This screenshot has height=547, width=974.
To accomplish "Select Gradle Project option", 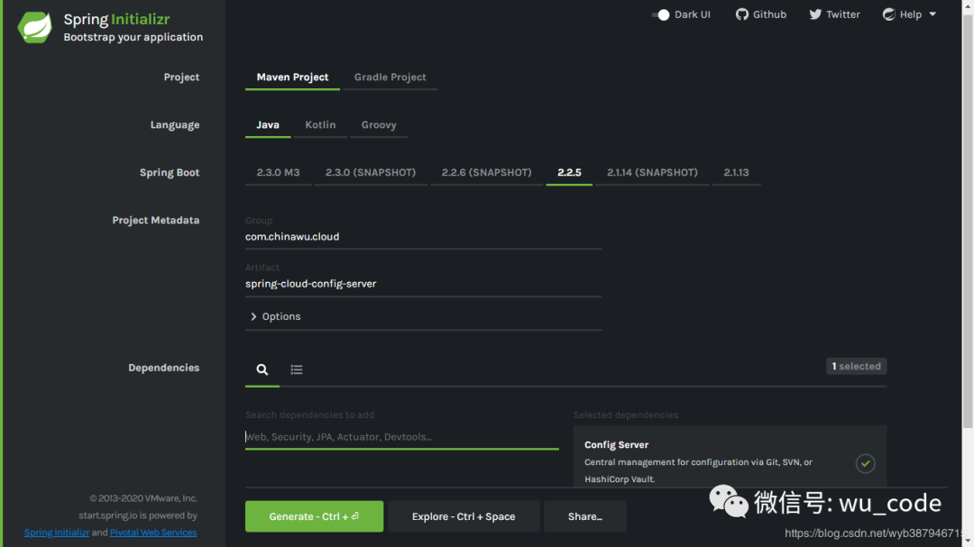I will pos(391,77).
